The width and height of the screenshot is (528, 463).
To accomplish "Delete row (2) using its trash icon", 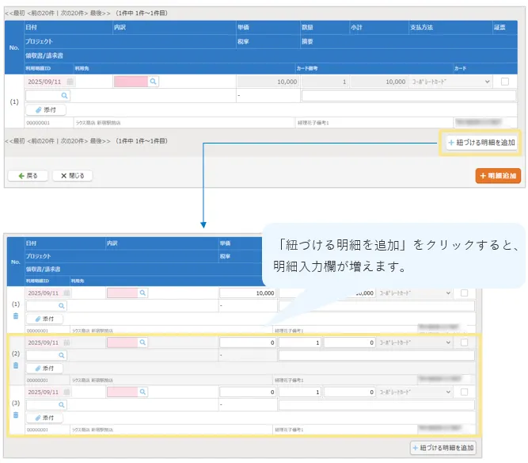I will [15, 365].
